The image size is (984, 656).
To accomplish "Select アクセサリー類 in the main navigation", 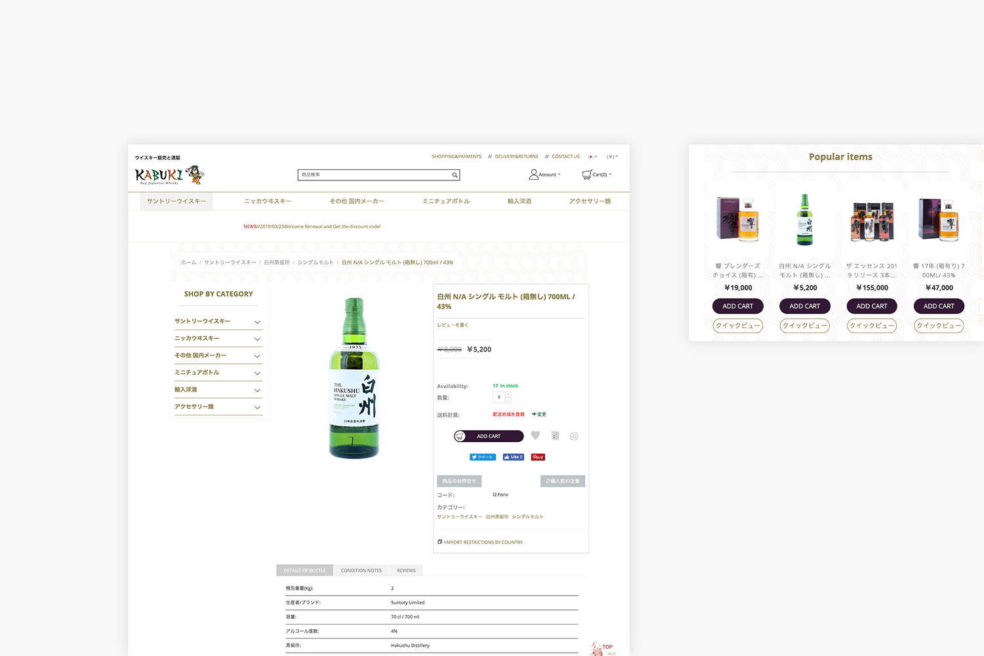I will tap(590, 201).
